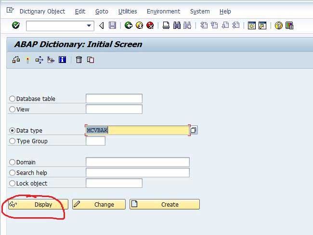This screenshot has height=235, width=313.
Task: Select the View radio button
Action: coord(12,109)
